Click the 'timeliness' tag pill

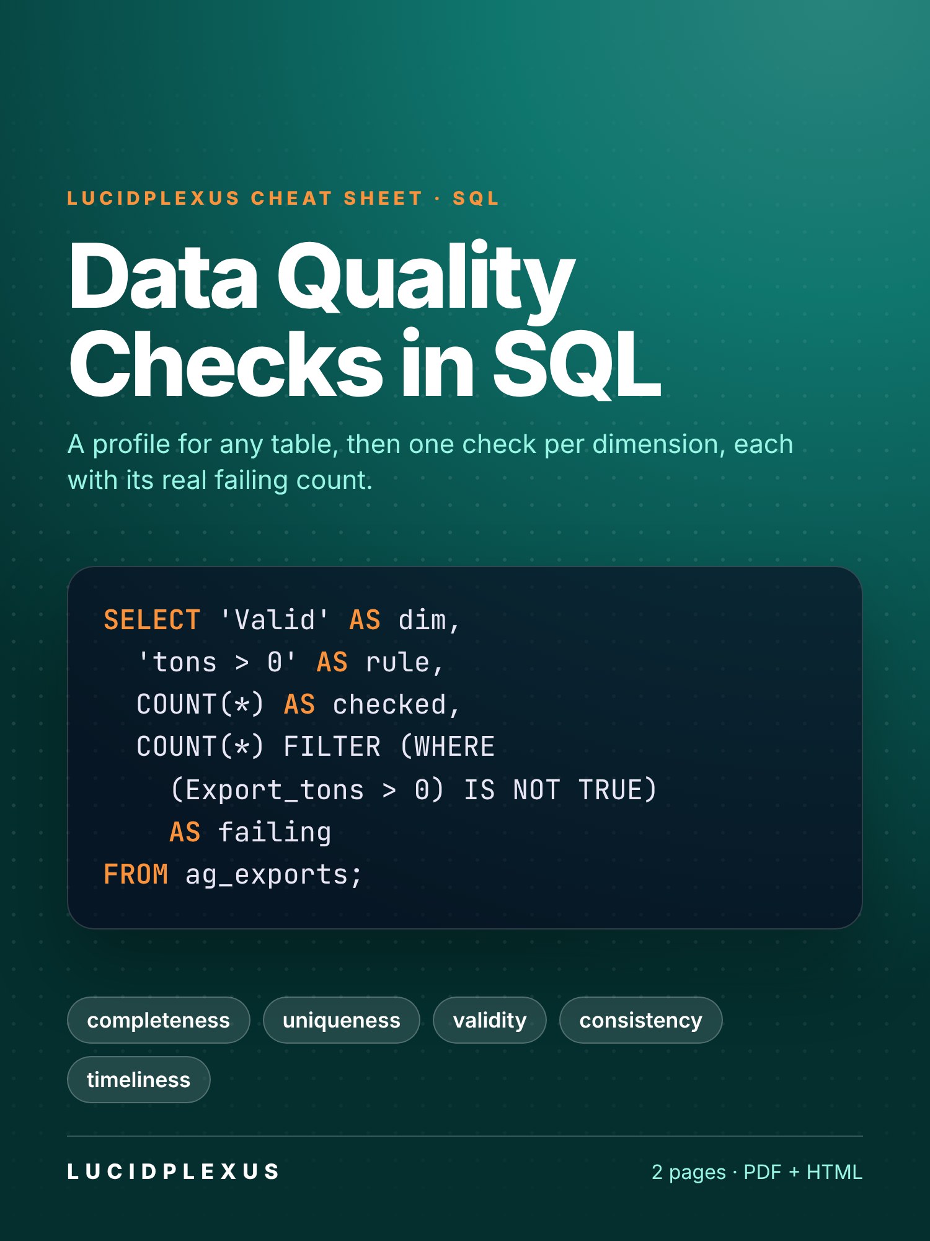click(138, 1080)
